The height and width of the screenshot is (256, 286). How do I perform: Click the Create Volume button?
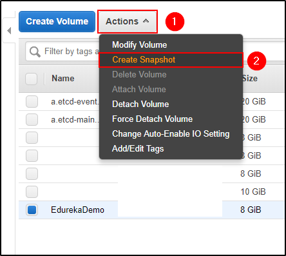[57, 21]
